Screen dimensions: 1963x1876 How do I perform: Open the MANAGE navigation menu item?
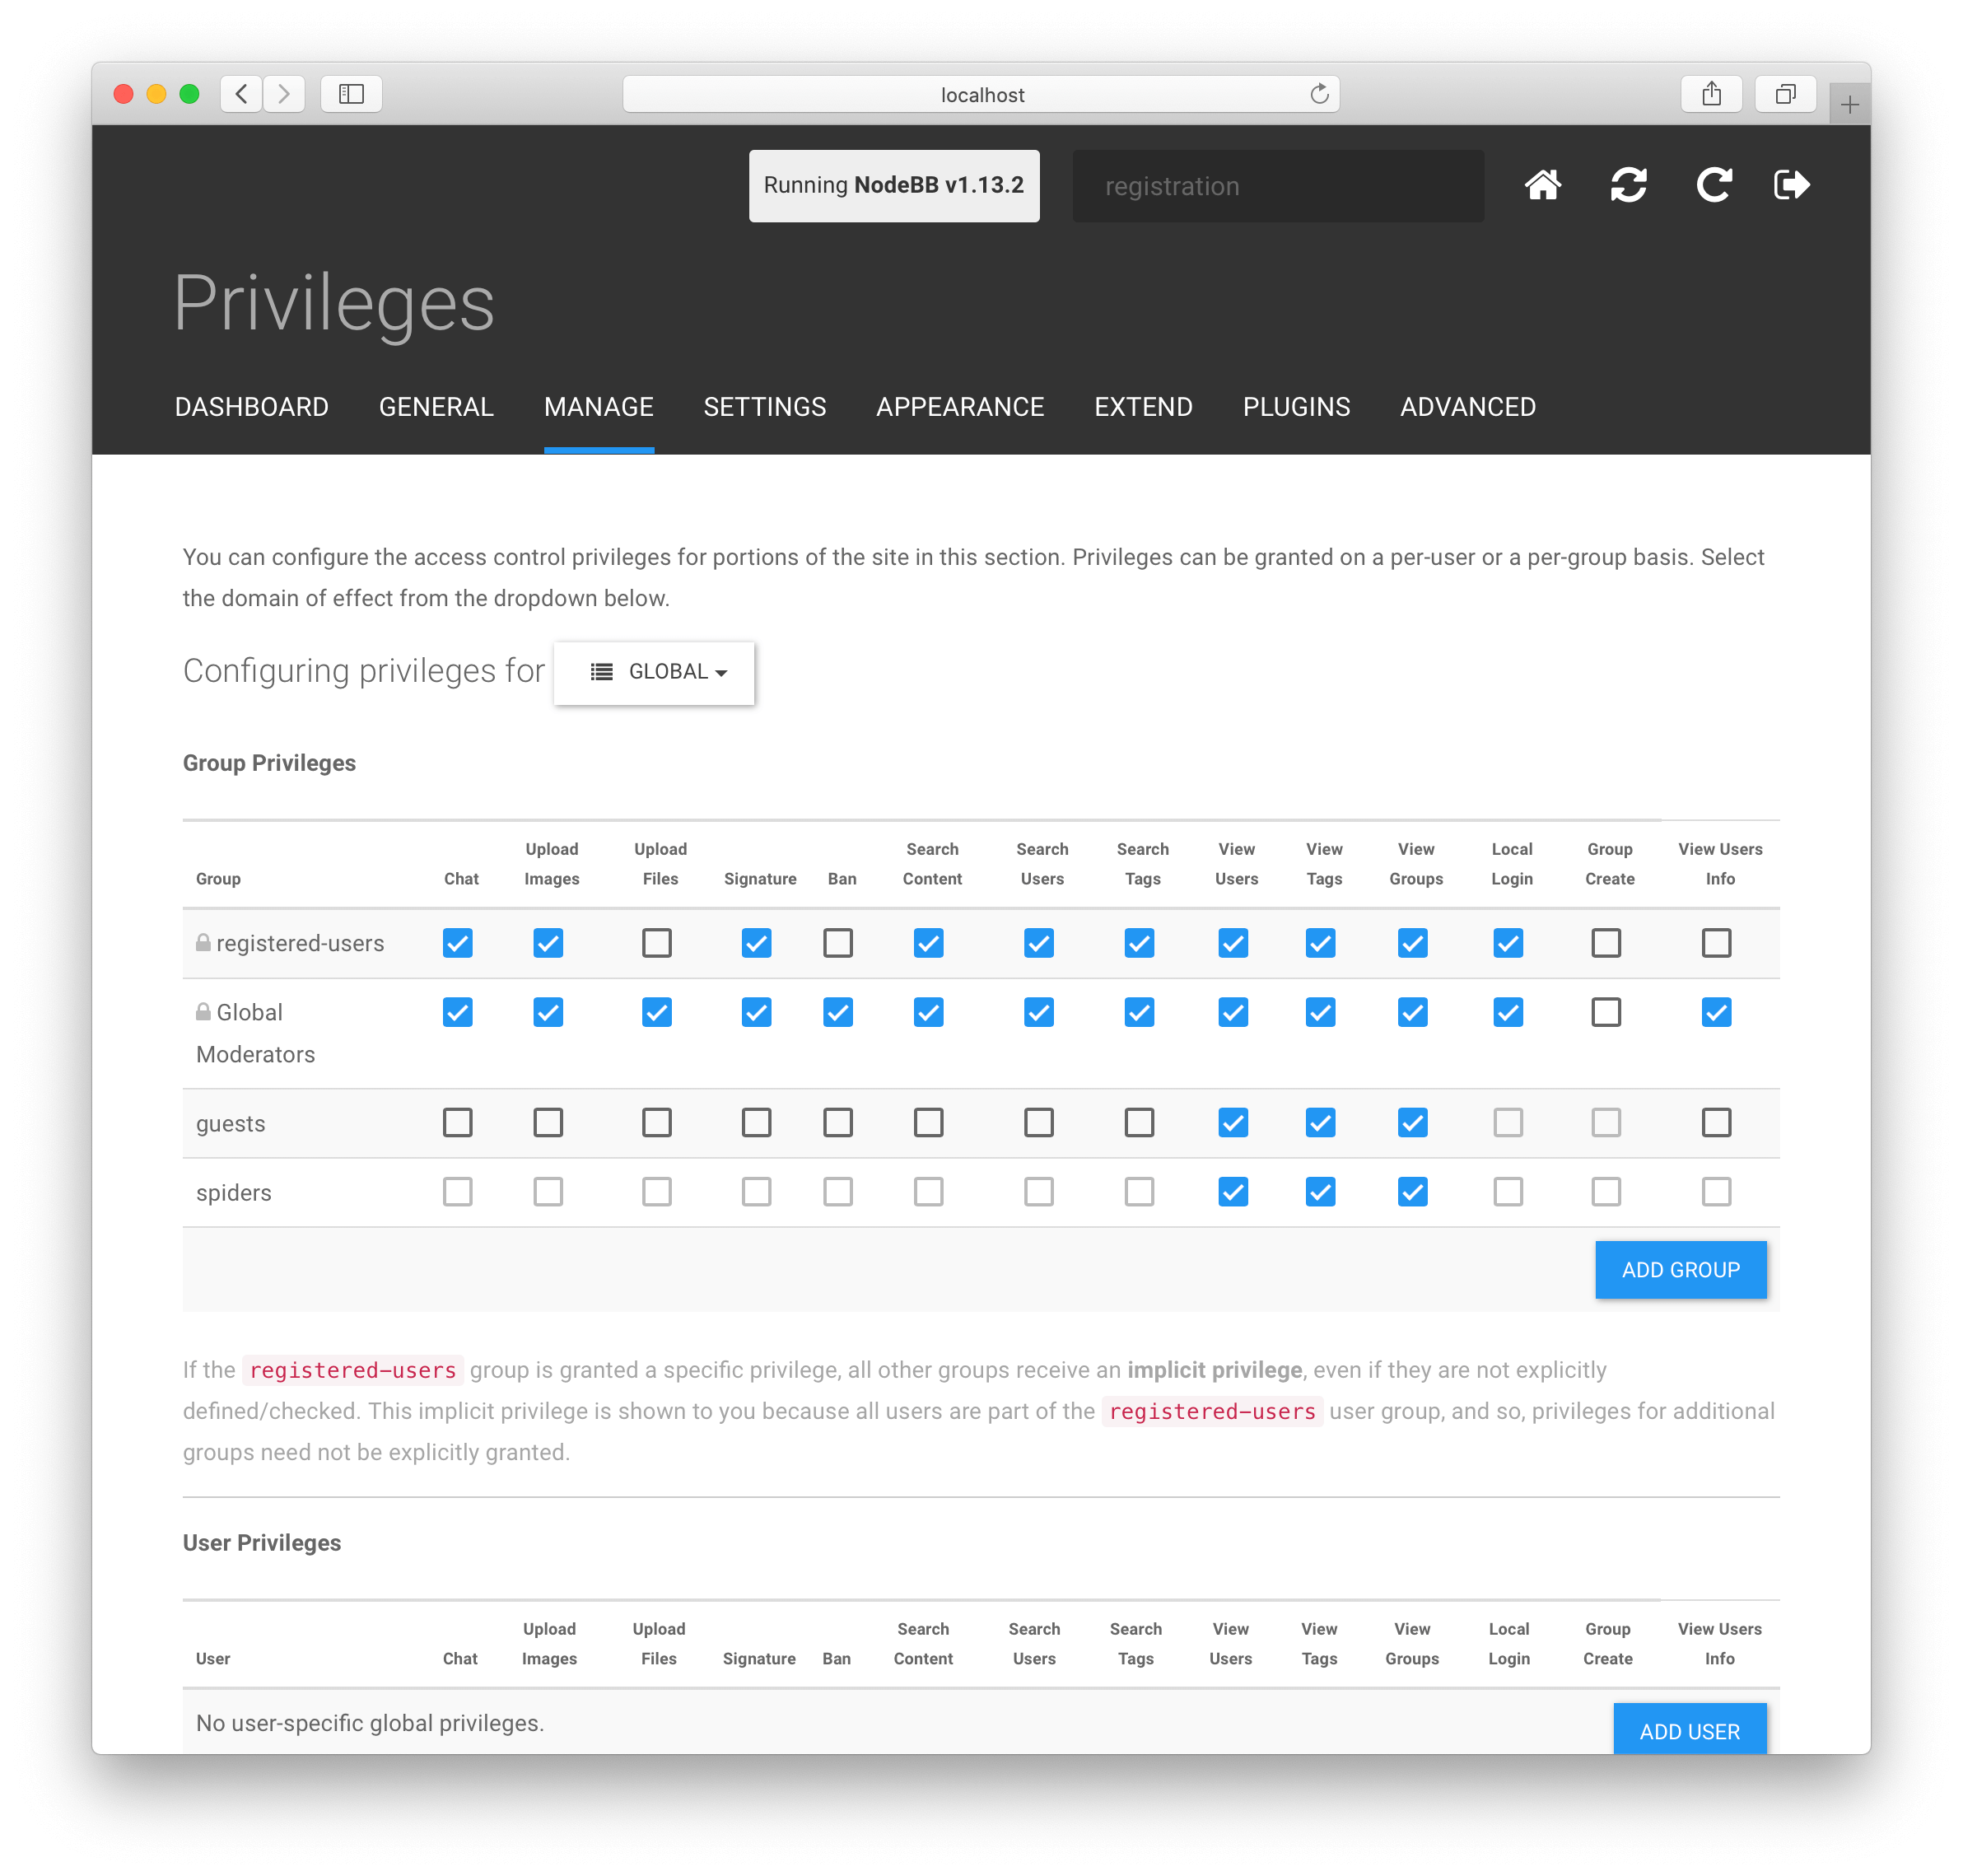[x=598, y=407]
